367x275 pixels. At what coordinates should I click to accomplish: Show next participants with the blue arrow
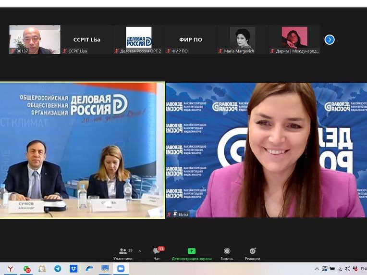pos(330,39)
